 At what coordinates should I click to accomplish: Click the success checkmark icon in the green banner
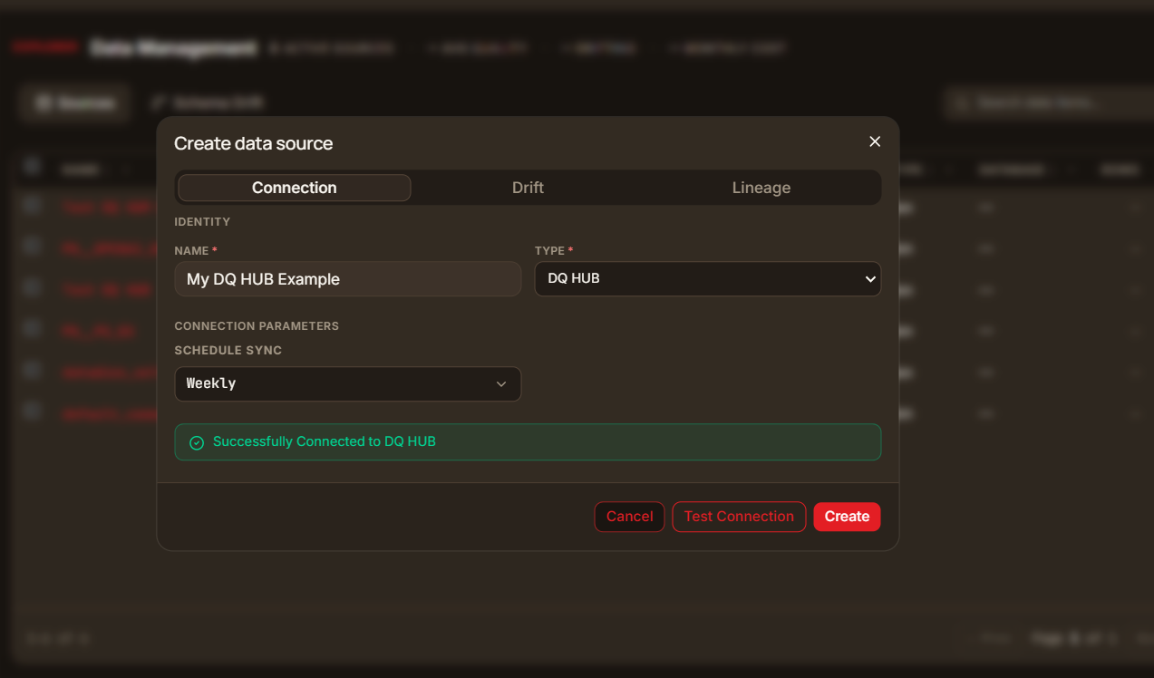click(x=197, y=442)
